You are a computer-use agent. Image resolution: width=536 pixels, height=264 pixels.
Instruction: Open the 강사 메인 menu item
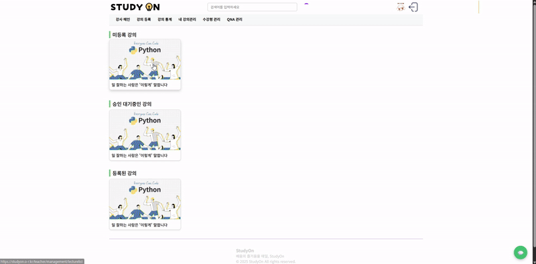pos(123,20)
